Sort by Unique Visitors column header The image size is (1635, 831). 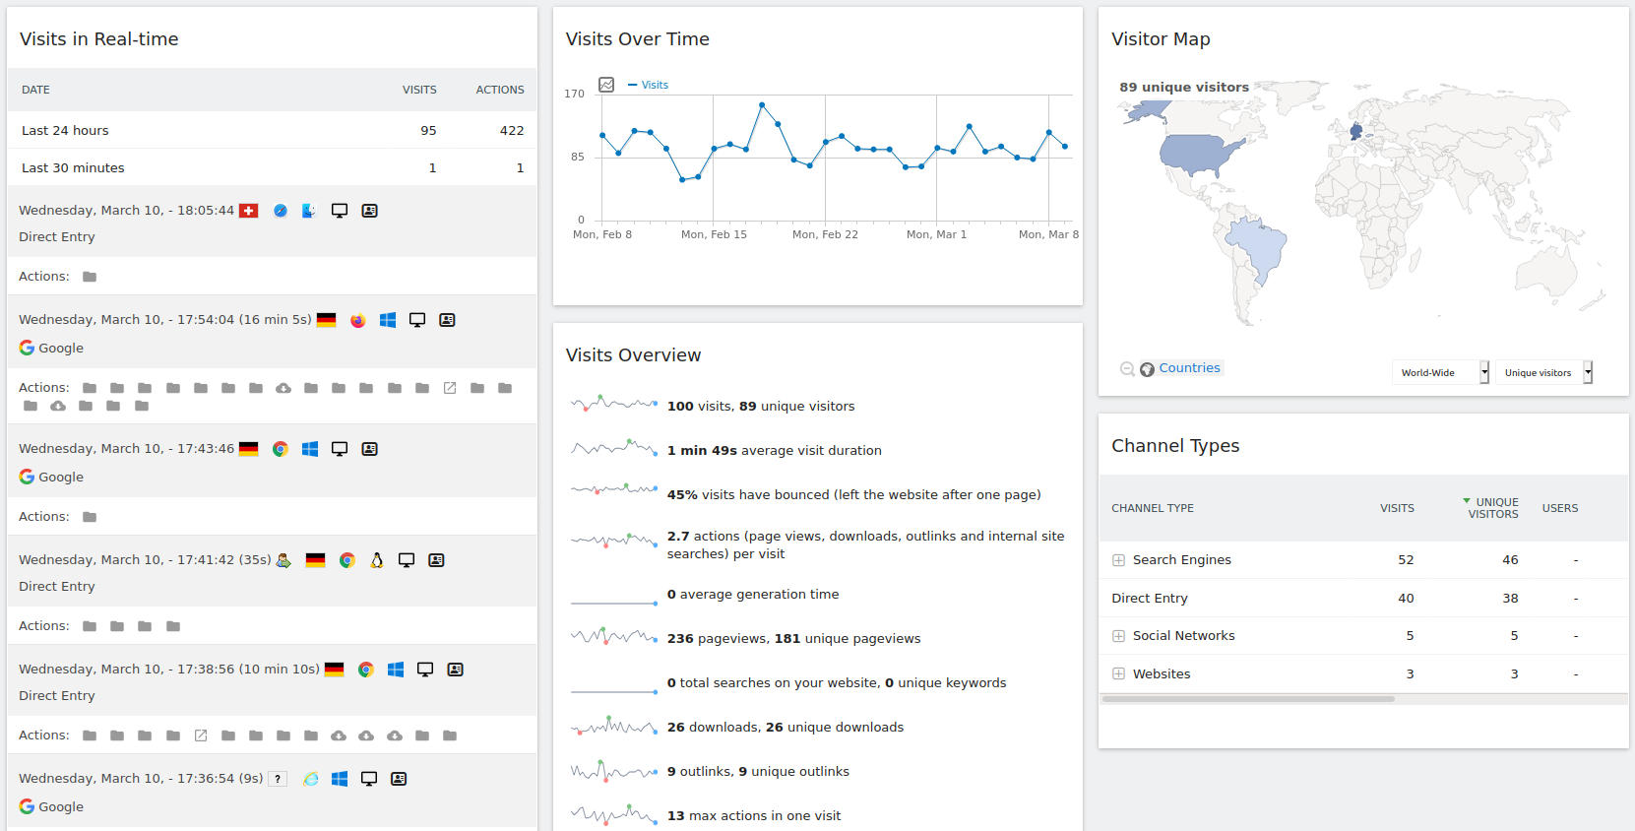point(1493,508)
